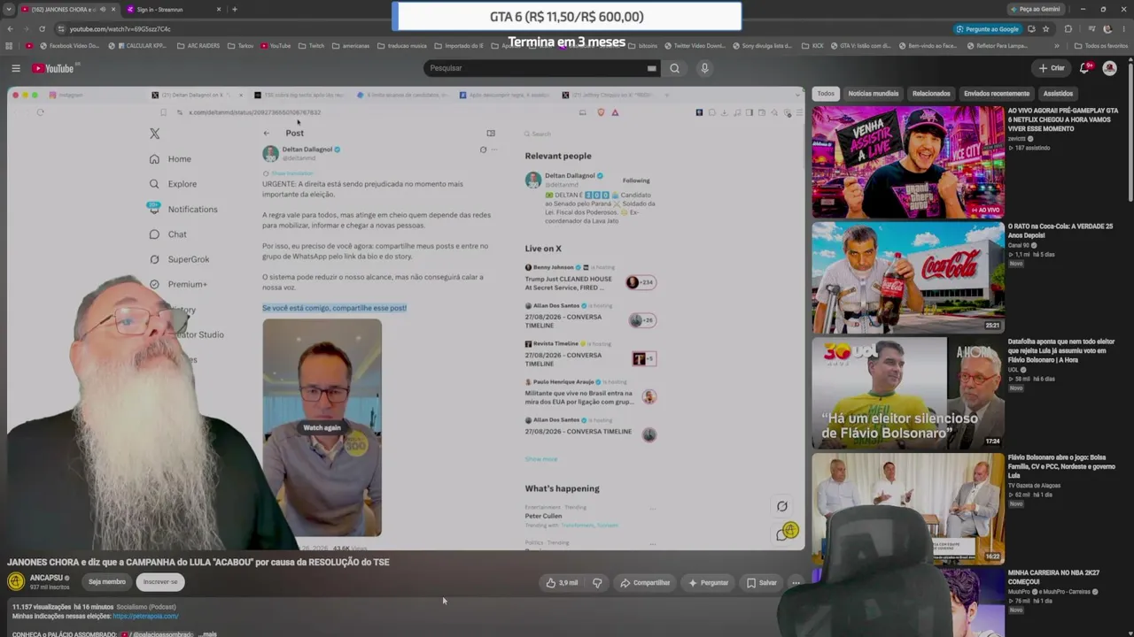Click the video title JANONES CHORA text
This screenshot has width=1134, height=637.
198,562
